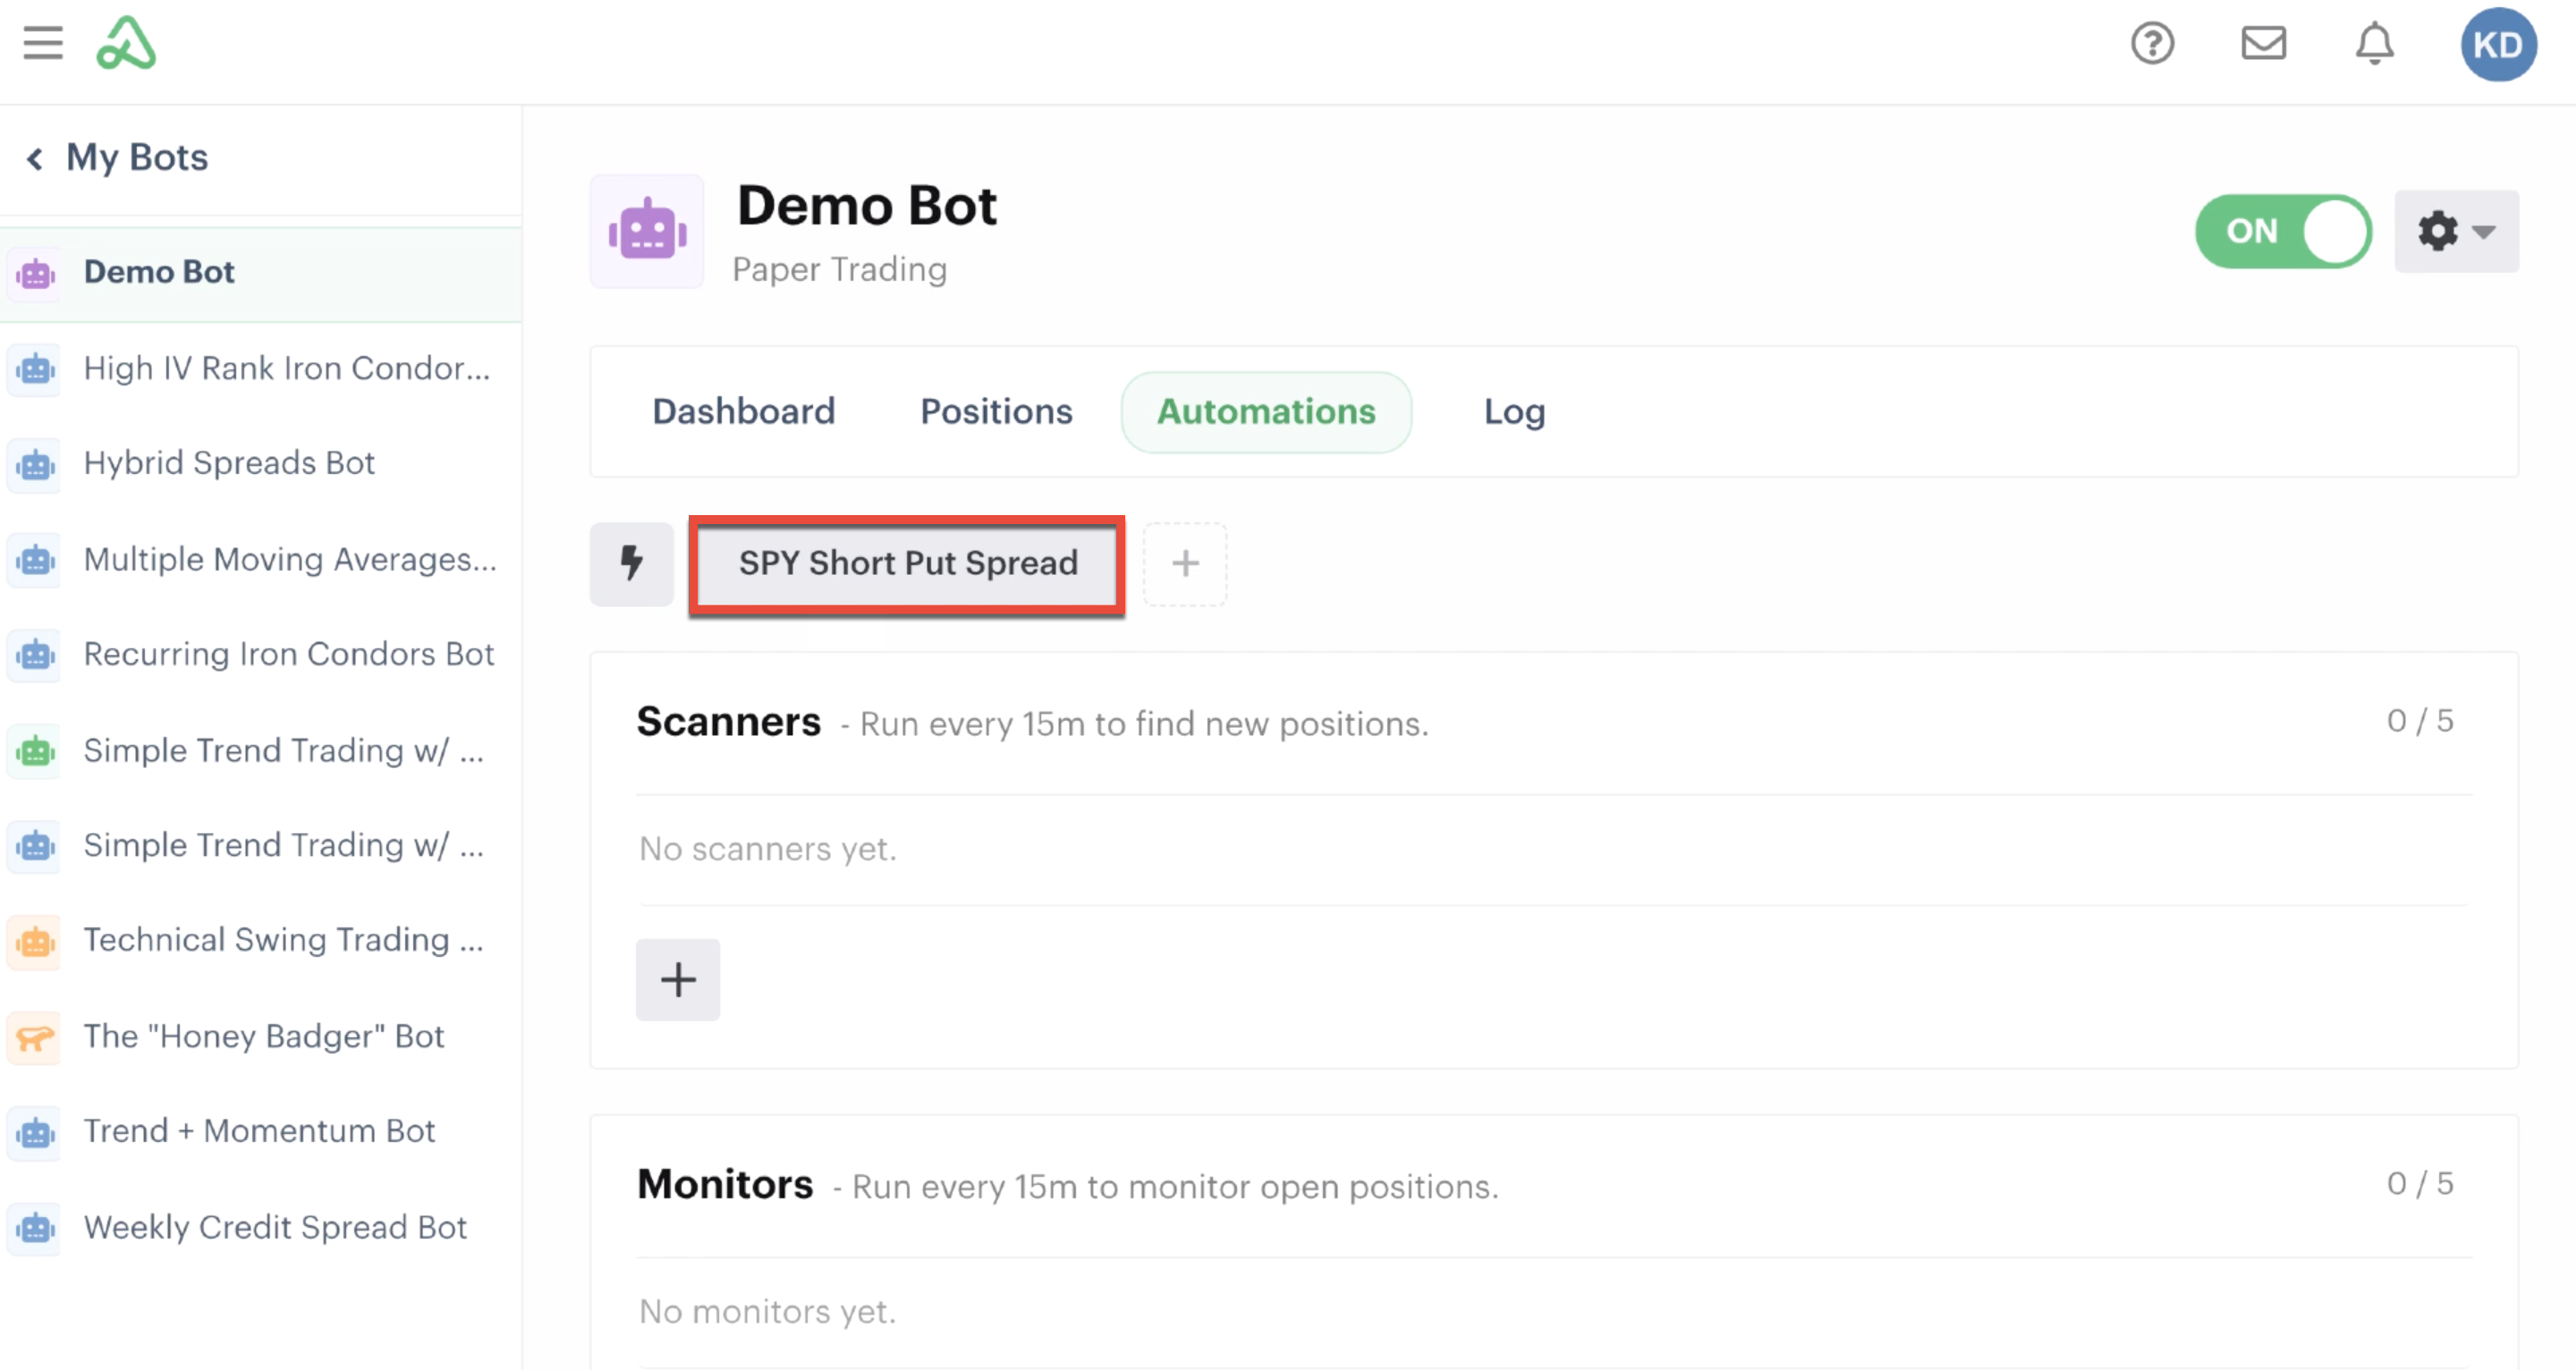Click the Multiple Moving Averages robot icon
The width and height of the screenshot is (2576, 1370).
point(35,560)
